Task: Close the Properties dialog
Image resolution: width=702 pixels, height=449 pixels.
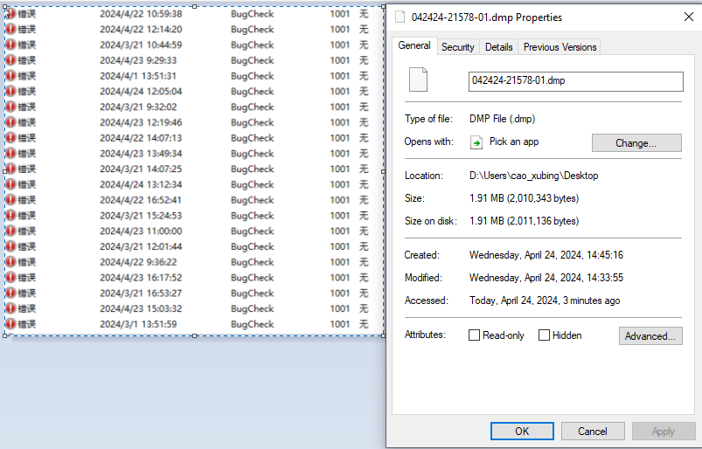Action: point(689,17)
